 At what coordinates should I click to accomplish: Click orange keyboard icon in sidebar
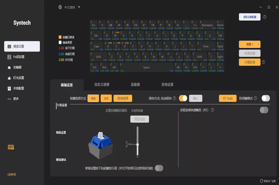[x=11, y=147]
